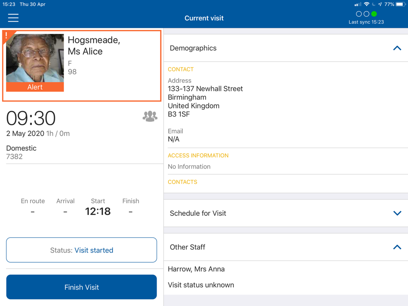Tap the Wi-Fi status icon
Screen dimensions: 408x306
(366, 4)
